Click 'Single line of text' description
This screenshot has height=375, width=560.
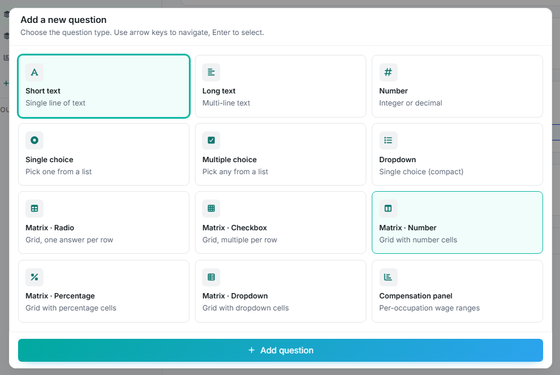(x=56, y=102)
